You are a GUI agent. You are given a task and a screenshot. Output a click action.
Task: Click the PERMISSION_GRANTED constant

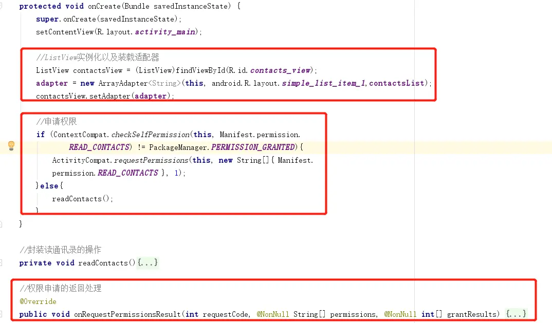(253, 147)
